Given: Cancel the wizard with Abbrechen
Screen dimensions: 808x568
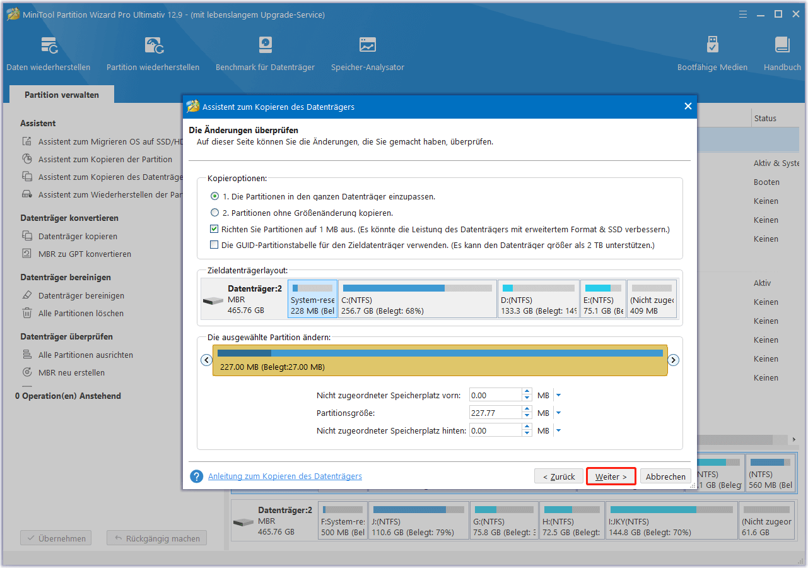Looking at the screenshot, I should (x=665, y=476).
